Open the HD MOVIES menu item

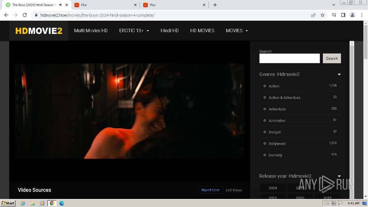click(202, 30)
